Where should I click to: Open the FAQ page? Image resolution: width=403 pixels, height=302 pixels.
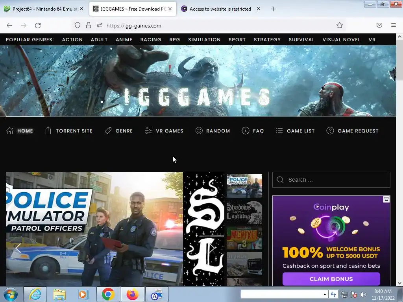(253, 131)
